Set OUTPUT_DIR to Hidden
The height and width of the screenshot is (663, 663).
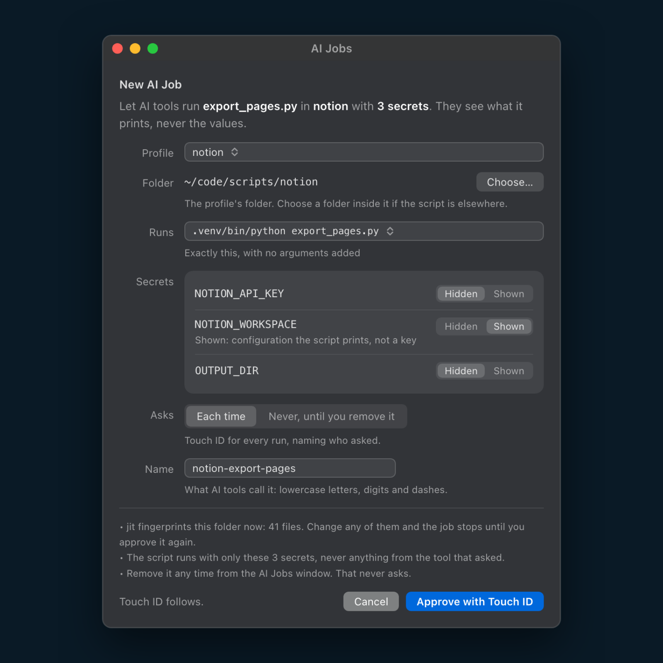(461, 371)
